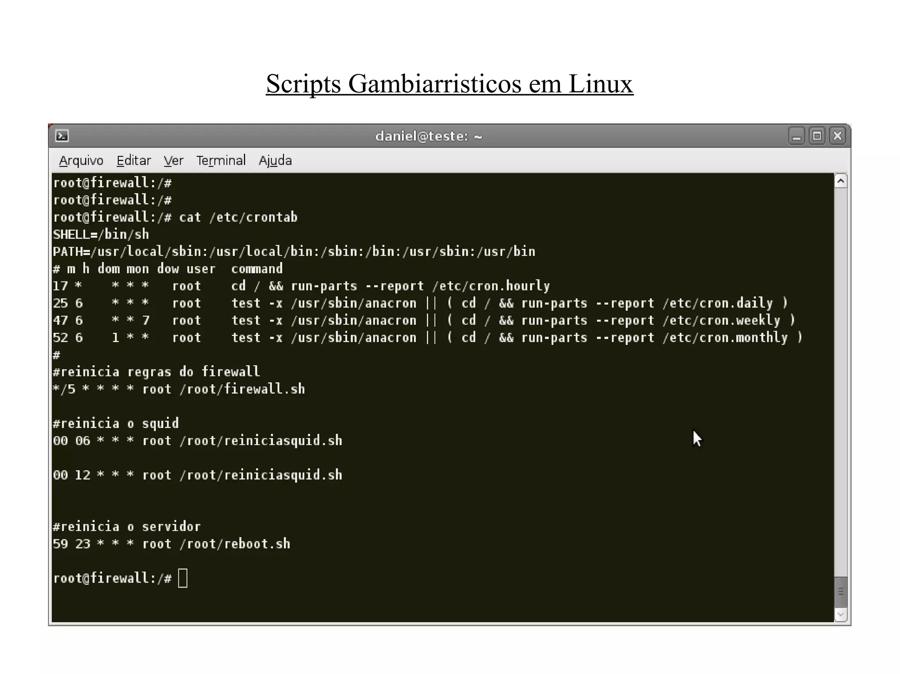The width and height of the screenshot is (900, 674).
Task: Click the 'daniel@teste: ~' window title
Action: 428,136
